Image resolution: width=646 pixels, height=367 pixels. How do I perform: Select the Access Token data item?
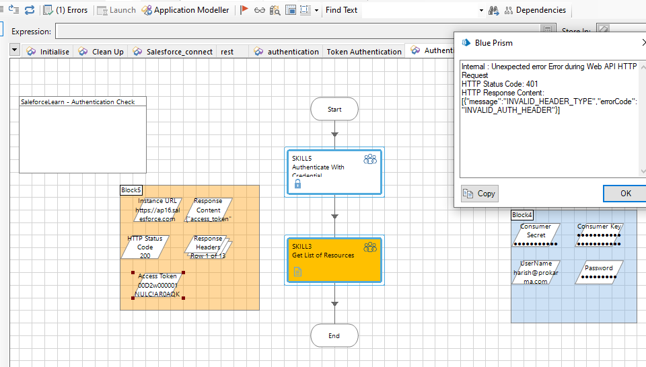tap(157, 285)
